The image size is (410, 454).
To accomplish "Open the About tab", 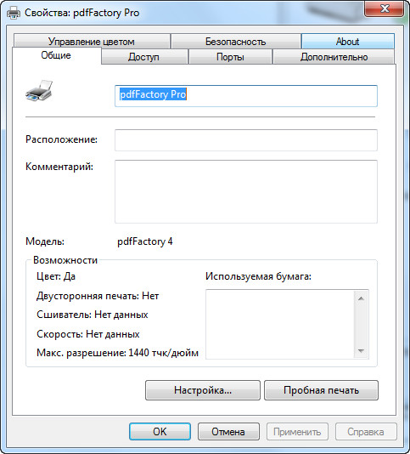I will click(x=348, y=42).
